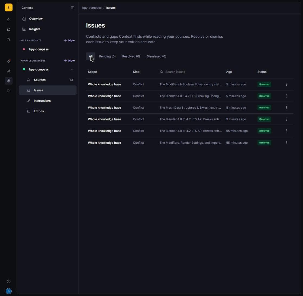This screenshot has width=303, height=296.
Task: Click the Sources upload icon
Action: (x=29, y=80)
